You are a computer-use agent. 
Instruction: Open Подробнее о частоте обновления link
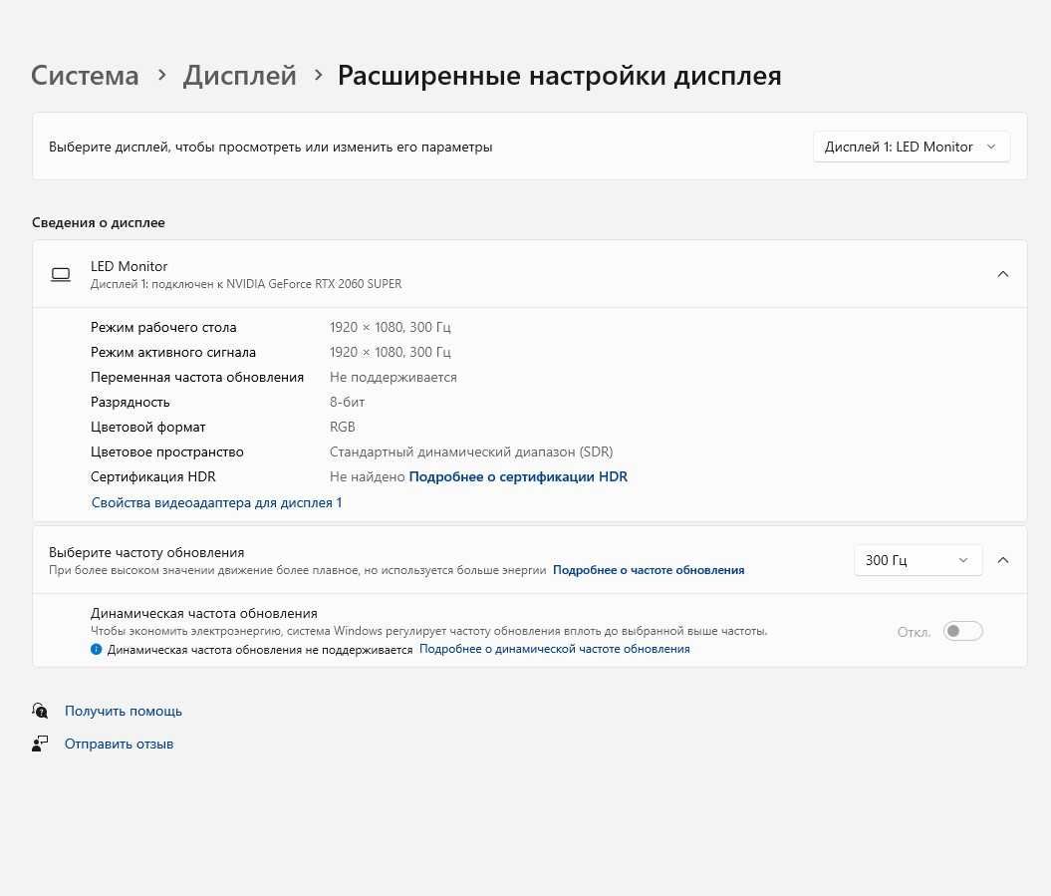tap(649, 570)
